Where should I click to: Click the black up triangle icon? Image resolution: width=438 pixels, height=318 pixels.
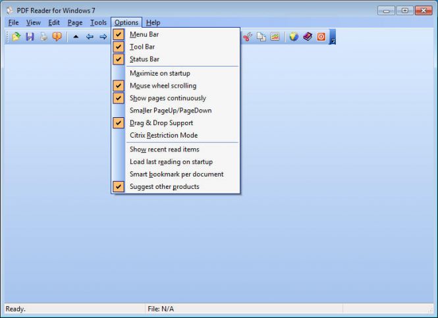[76, 37]
